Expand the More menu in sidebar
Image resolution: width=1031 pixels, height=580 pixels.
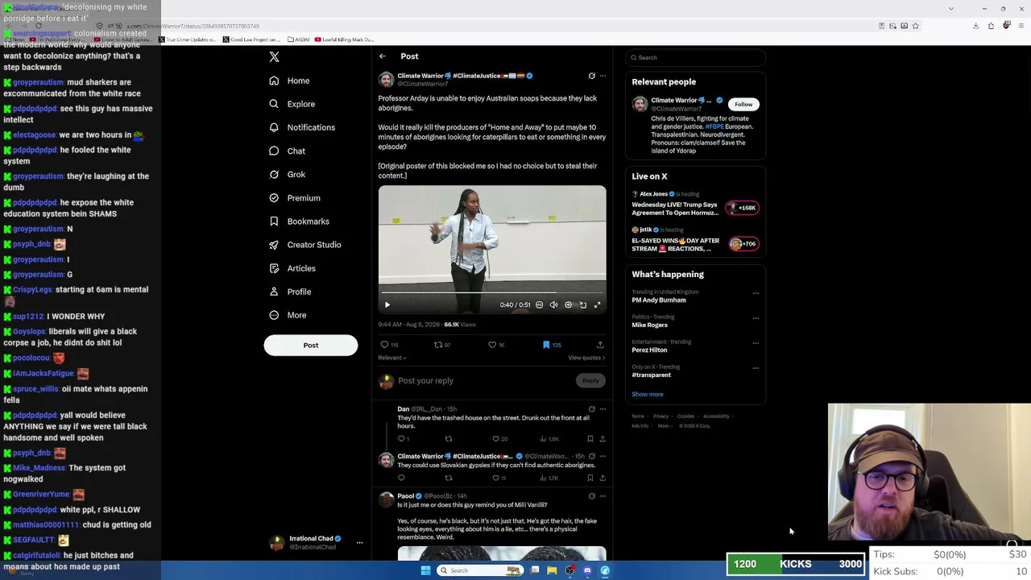coord(288,315)
